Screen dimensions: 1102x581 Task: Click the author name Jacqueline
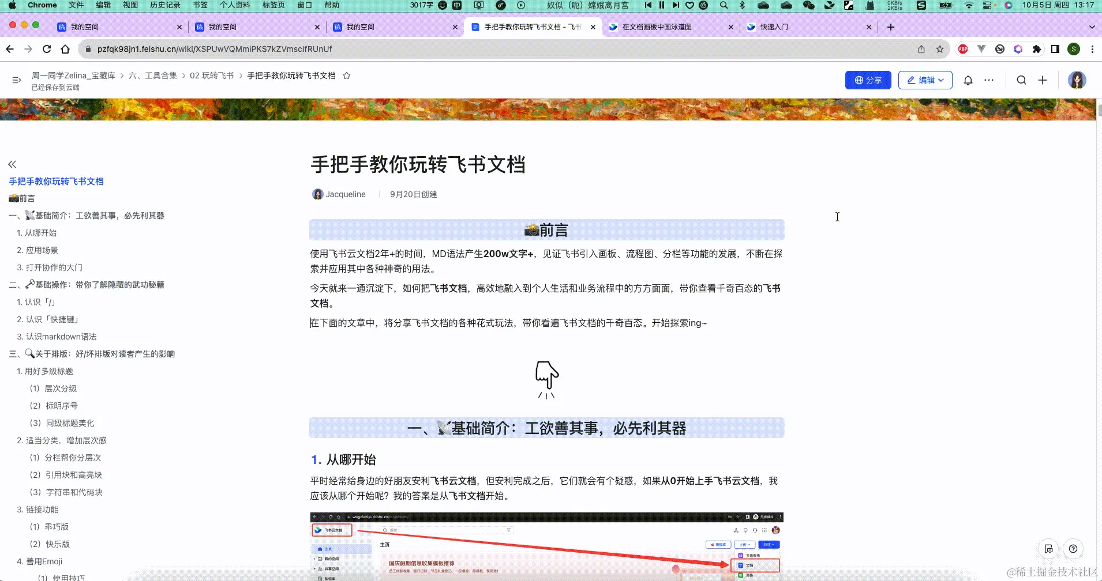point(346,194)
